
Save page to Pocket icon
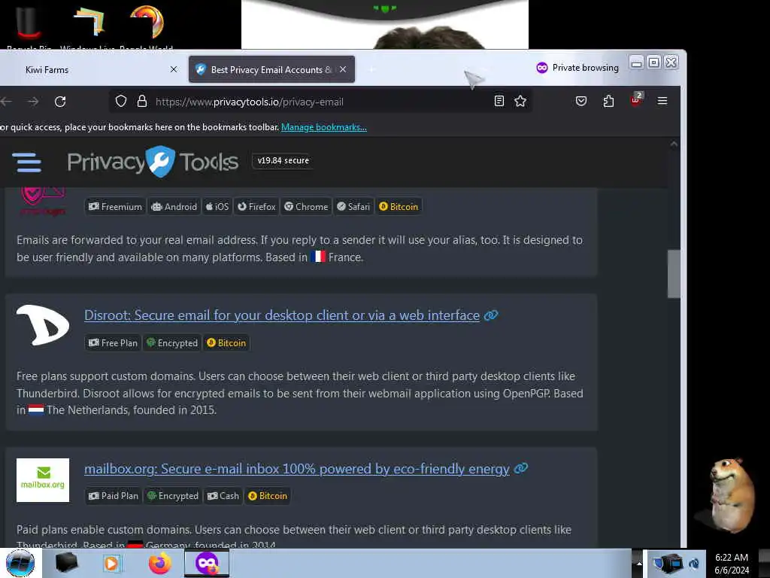(x=581, y=102)
